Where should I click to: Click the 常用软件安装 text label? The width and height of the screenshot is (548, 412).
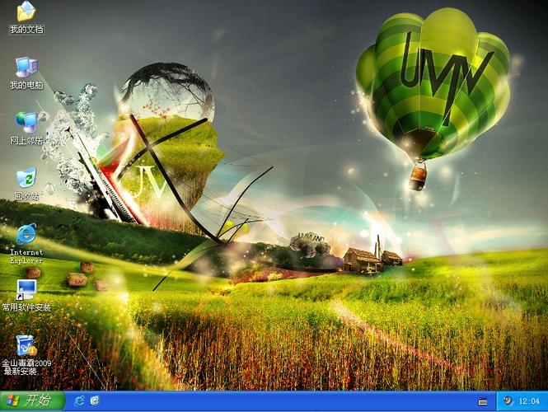[26, 307]
